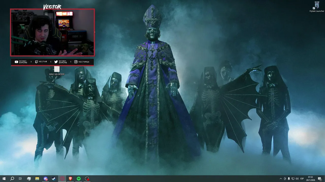Click the Meet Now camera tray icon
The width and height of the screenshot is (325, 182).
click(285, 179)
